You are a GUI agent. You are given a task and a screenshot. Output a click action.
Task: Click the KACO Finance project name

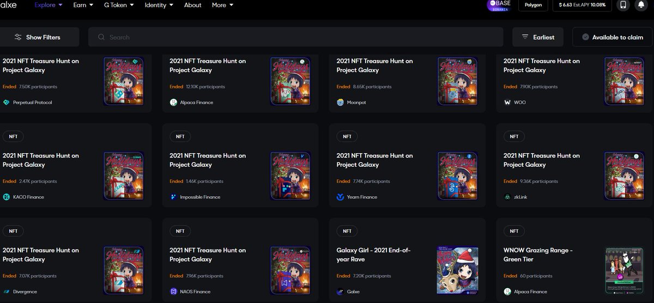click(x=28, y=197)
